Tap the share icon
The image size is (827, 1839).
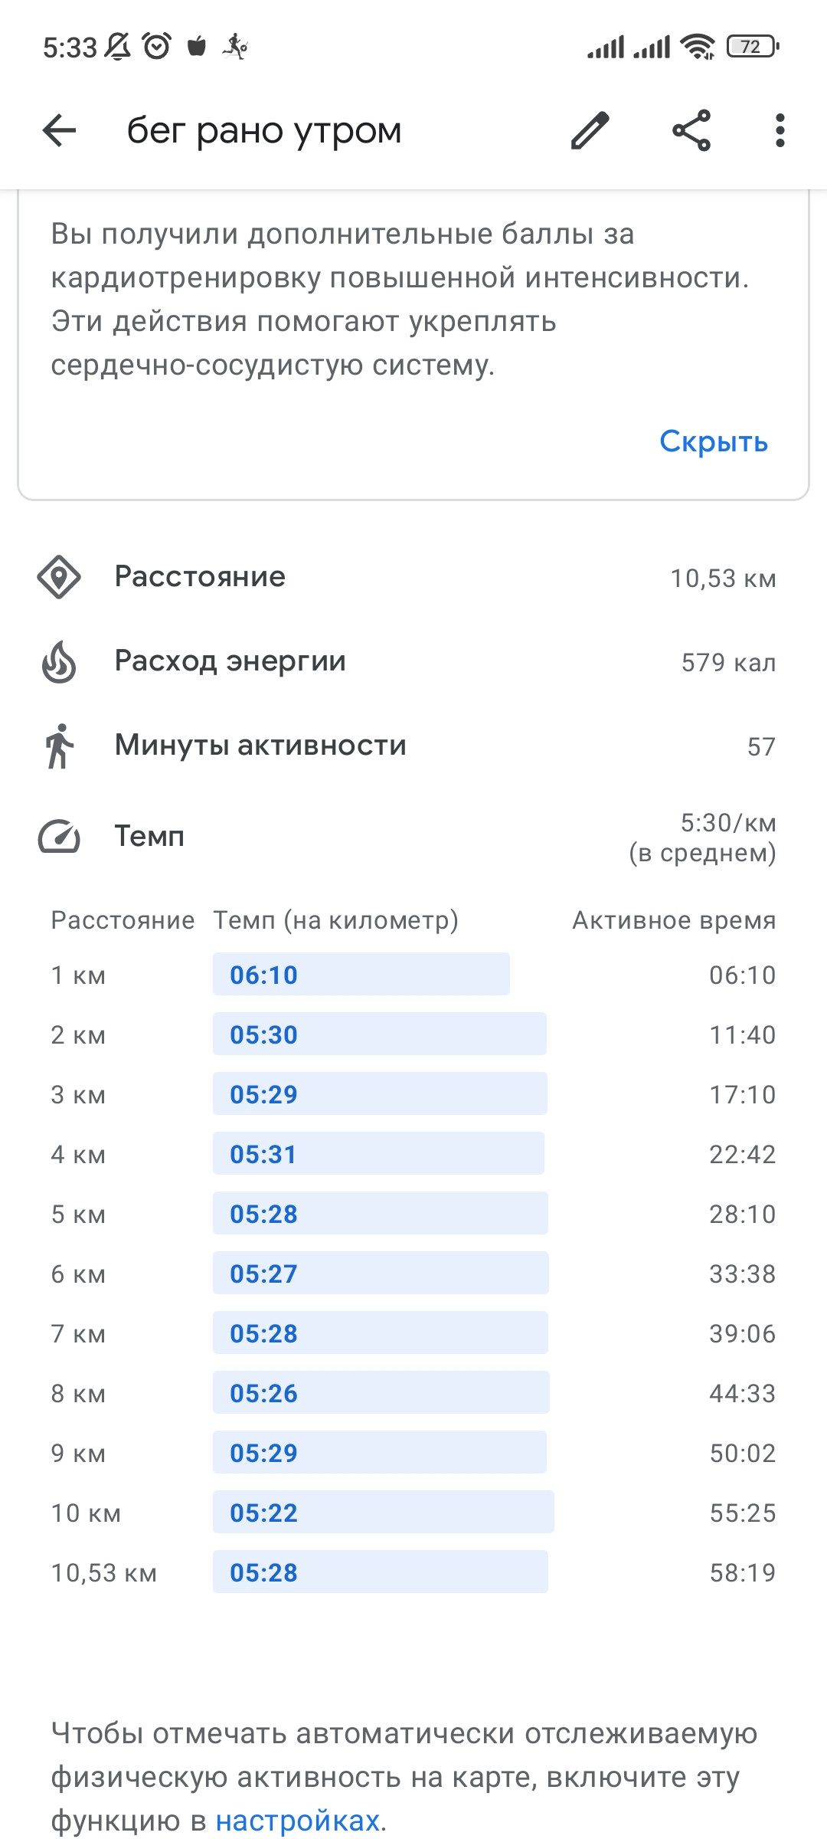tap(691, 130)
